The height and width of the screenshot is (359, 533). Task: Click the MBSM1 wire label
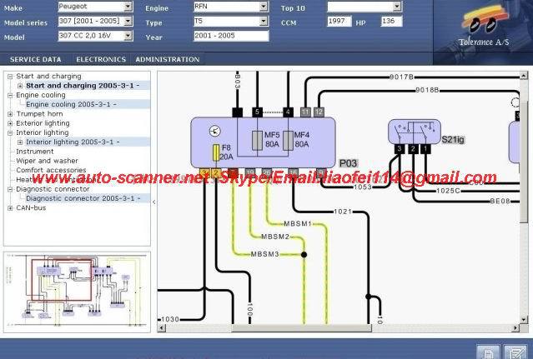pyautogui.click(x=298, y=223)
